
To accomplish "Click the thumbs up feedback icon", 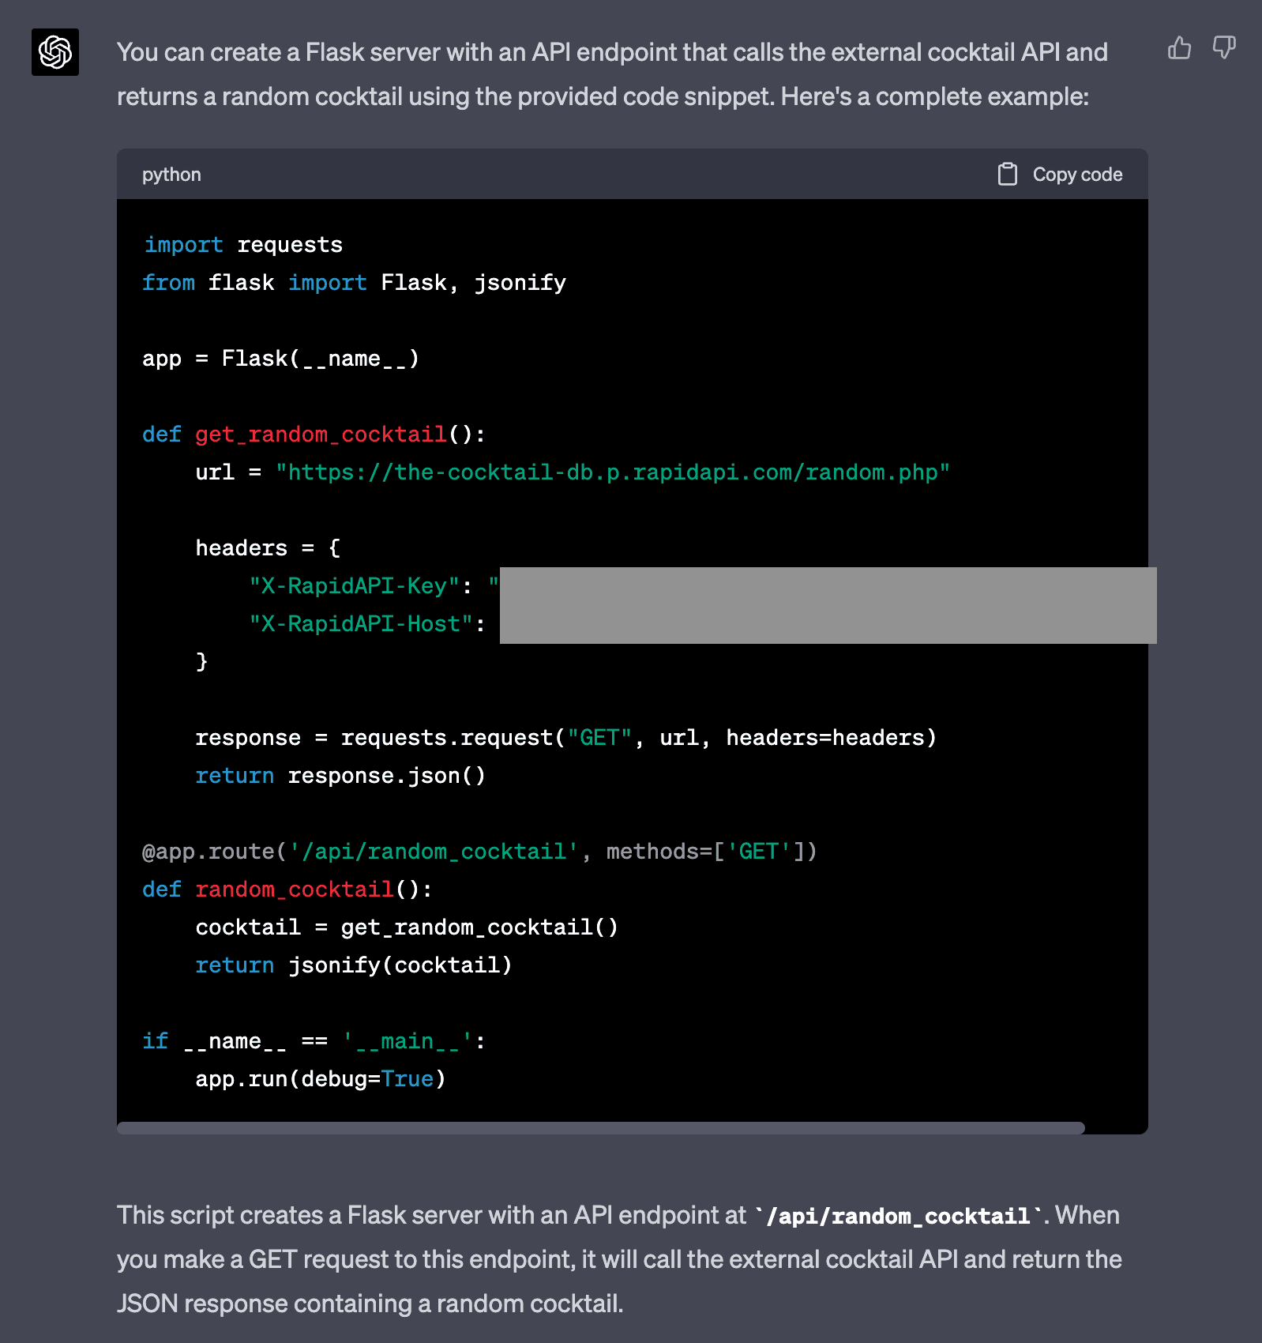I will click(x=1179, y=48).
